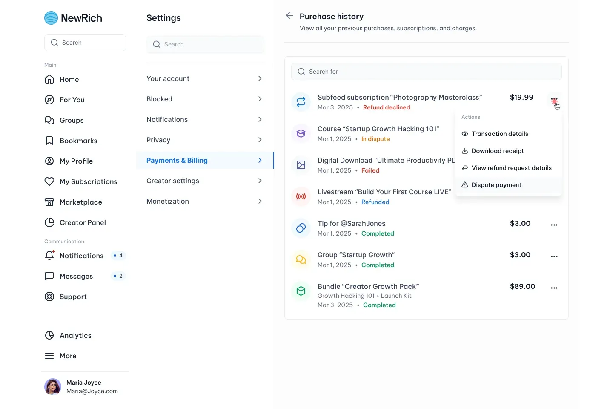Choose Dispute payment menu option
Image resolution: width=613 pixels, height=409 pixels.
coord(508,185)
